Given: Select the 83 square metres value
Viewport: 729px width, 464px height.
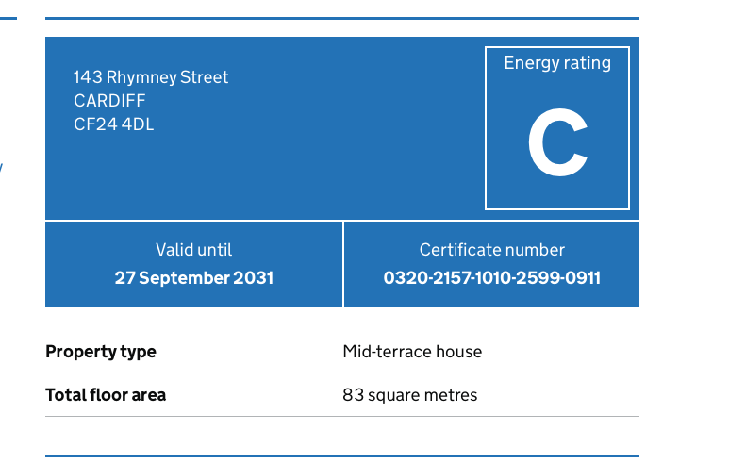Looking at the screenshot, I should tap(409, 395).
